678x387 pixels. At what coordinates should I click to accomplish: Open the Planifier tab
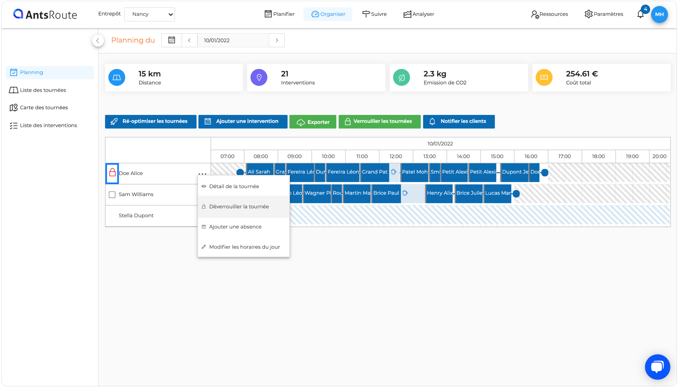pos(279,14)
